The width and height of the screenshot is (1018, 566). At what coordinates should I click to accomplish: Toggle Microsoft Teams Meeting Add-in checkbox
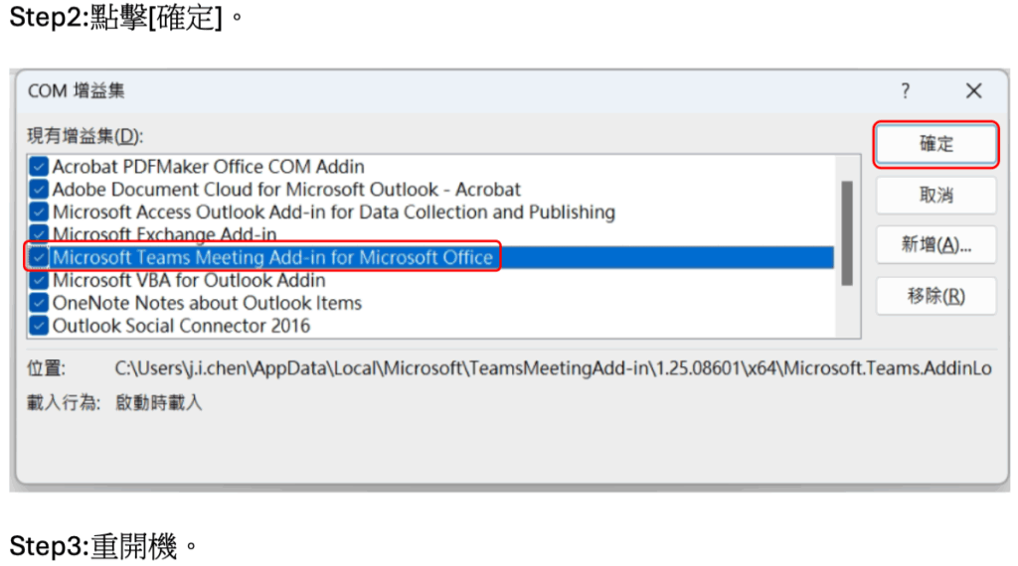tap(39, 257)
